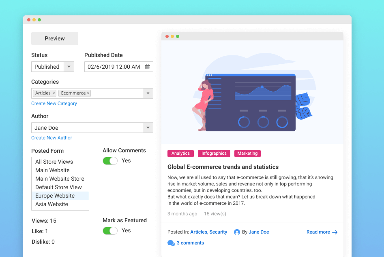Toggle the Mark as Featured switch
Image resolution: width=384 pixels, height=257 pixels.
click(x=110, y=231)
